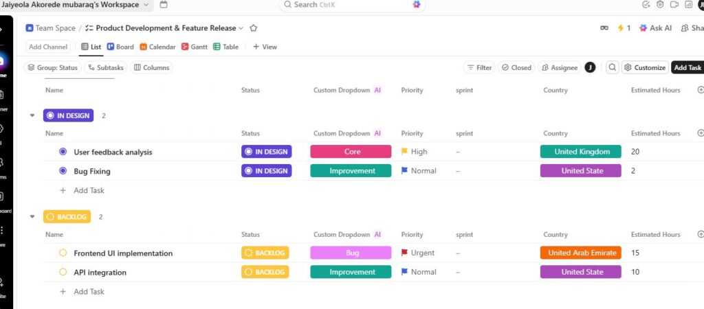Open the Subtasks display option
Image resolution: width=704 pixels, height=309 pixels.
105,67
